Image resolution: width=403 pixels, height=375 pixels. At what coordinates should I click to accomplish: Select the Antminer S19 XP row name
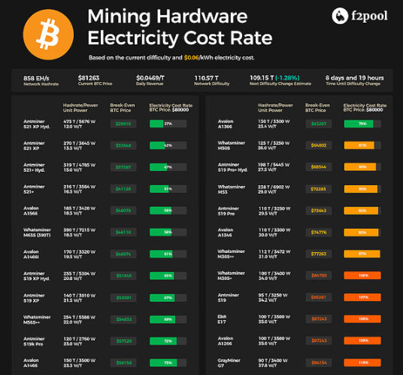point(34,297)
